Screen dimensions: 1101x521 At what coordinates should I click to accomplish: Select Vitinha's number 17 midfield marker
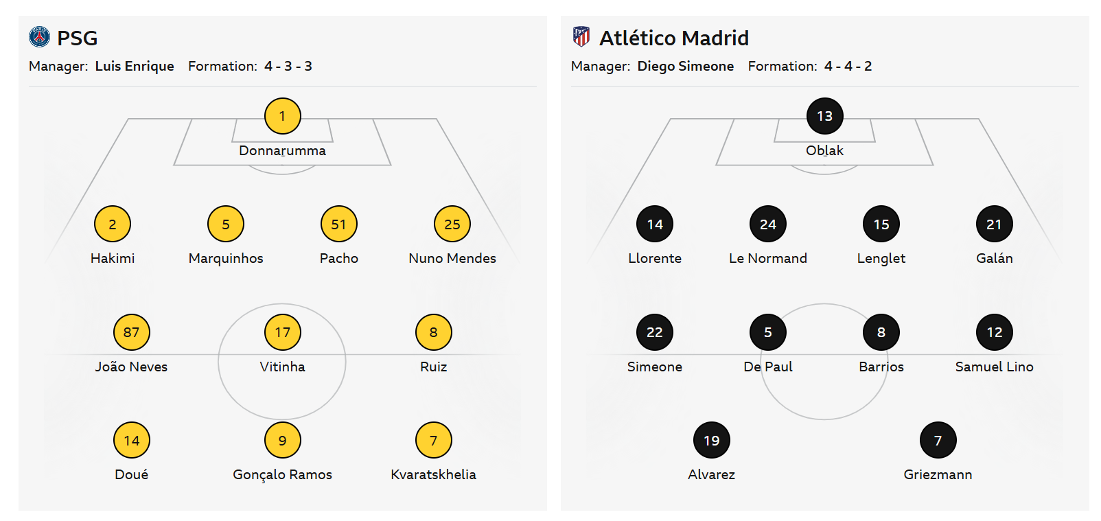[x=282, y=332]
